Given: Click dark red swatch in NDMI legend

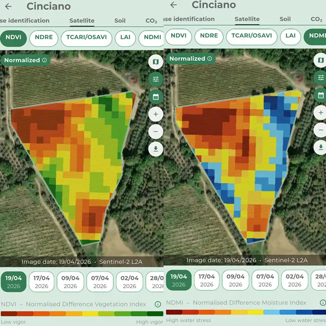Looking at the screenshot, I should pos(174,312).
